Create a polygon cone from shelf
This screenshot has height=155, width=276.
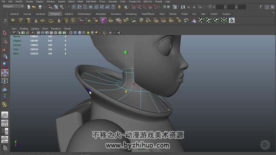(36, 21)
